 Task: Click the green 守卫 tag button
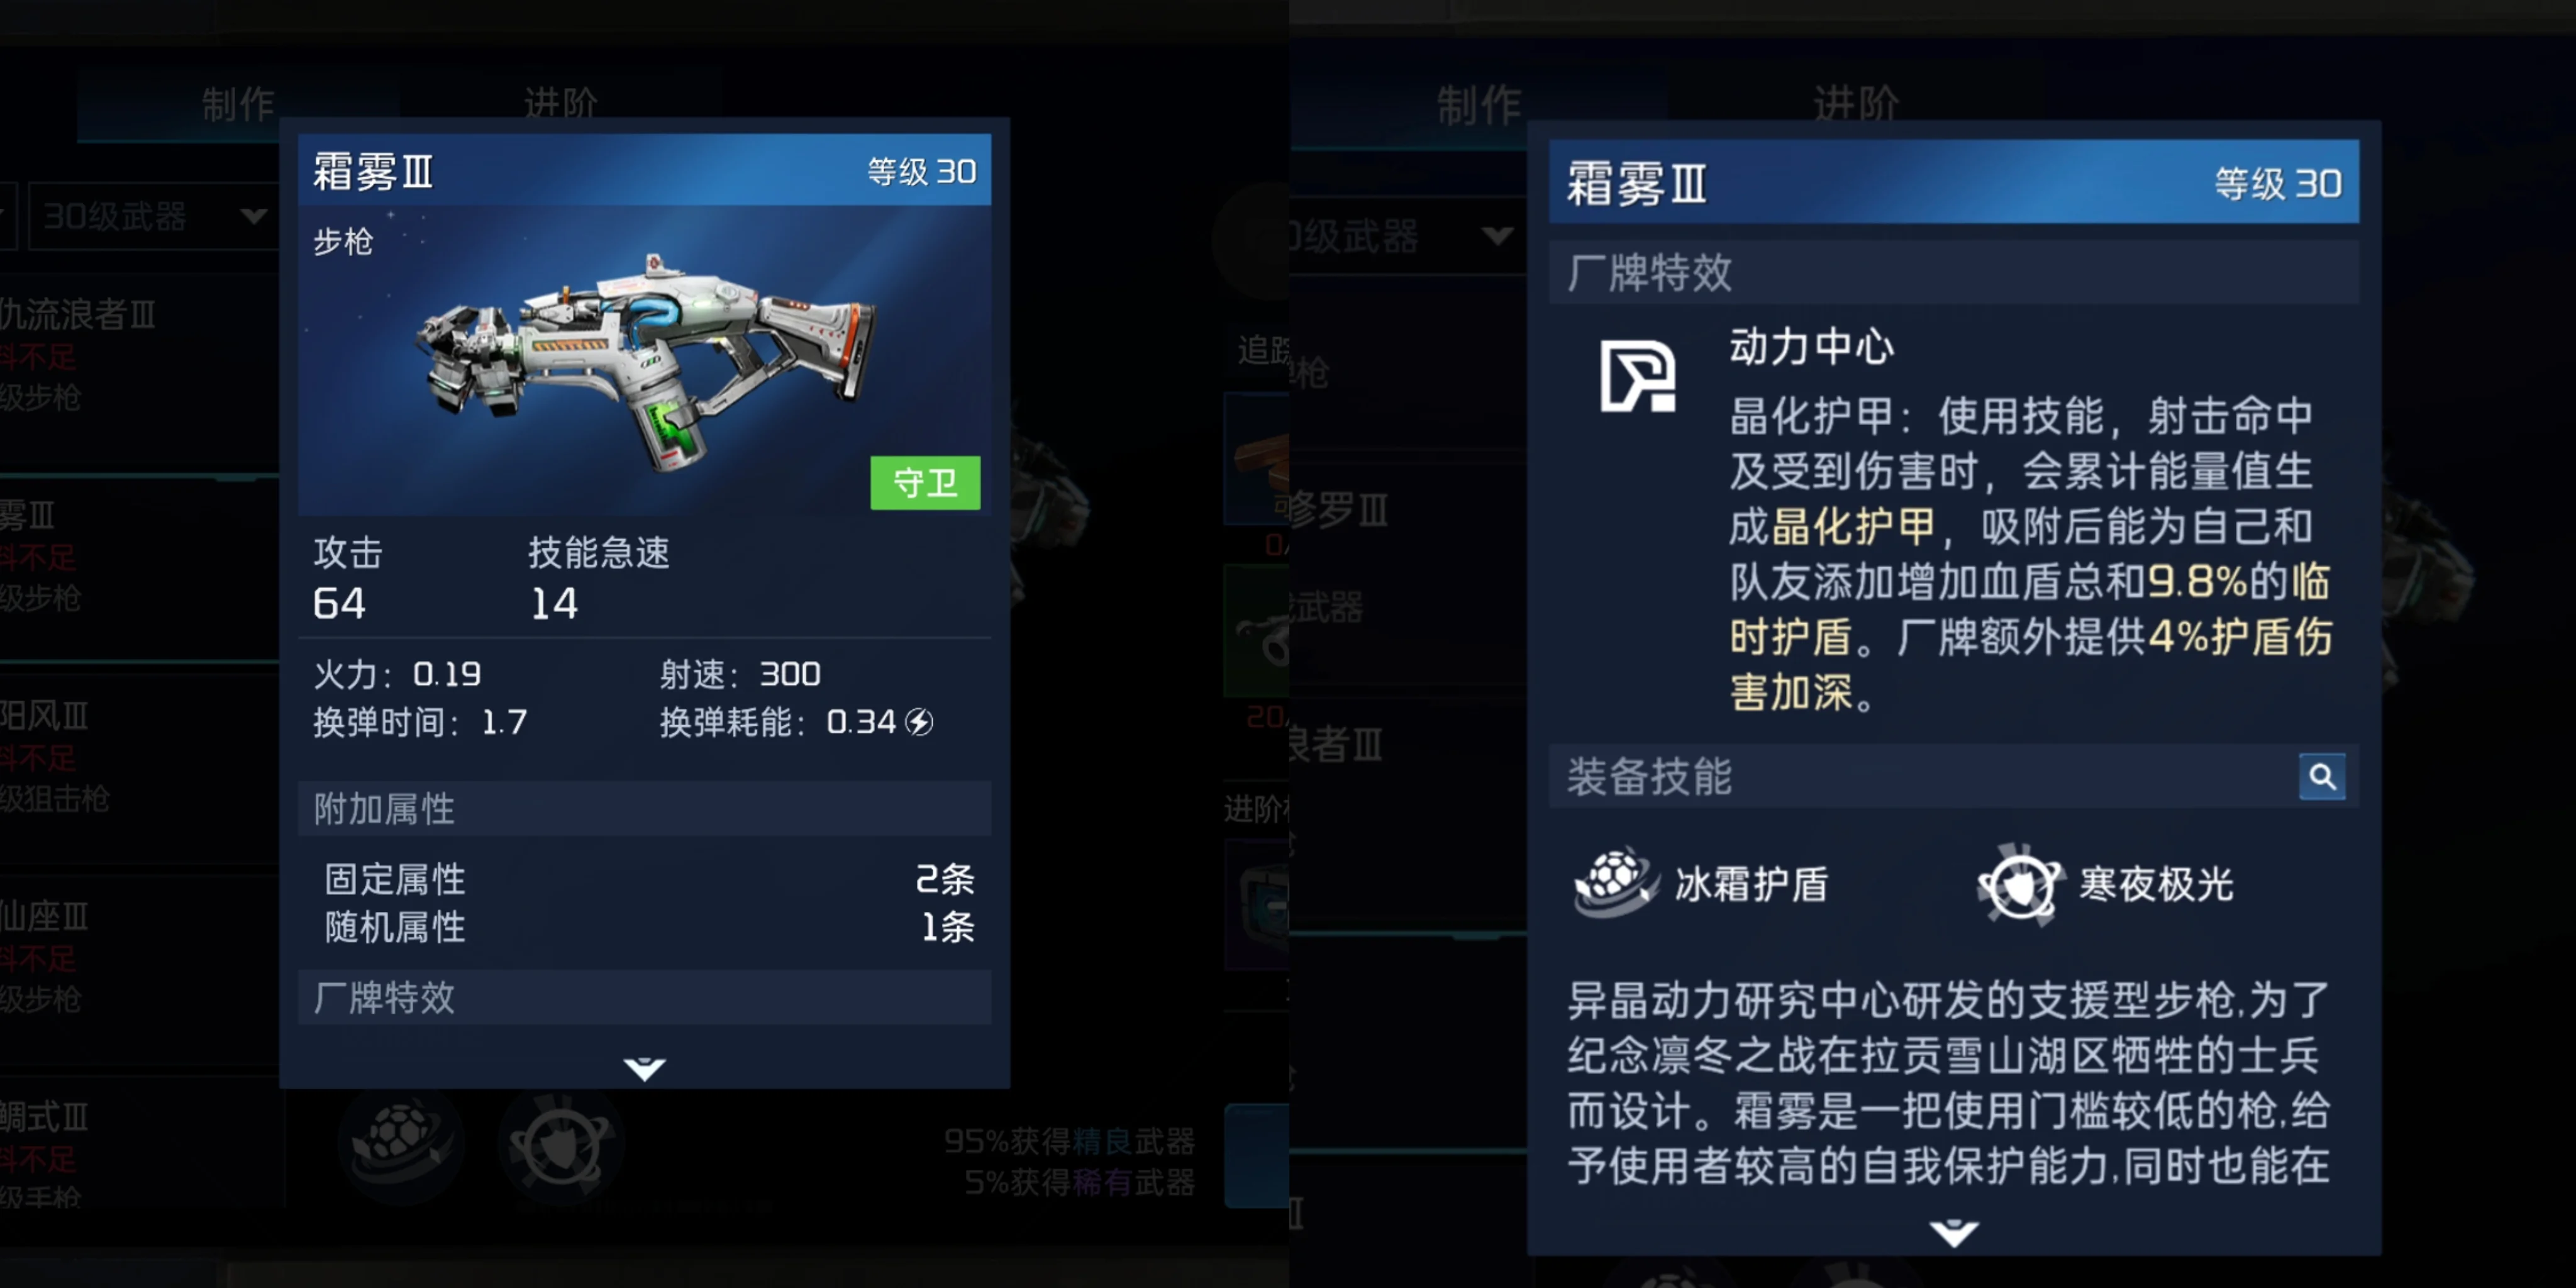tap(925, 483)
